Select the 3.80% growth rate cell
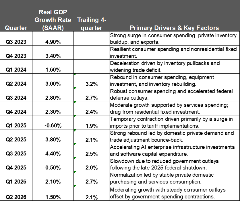 53,136
